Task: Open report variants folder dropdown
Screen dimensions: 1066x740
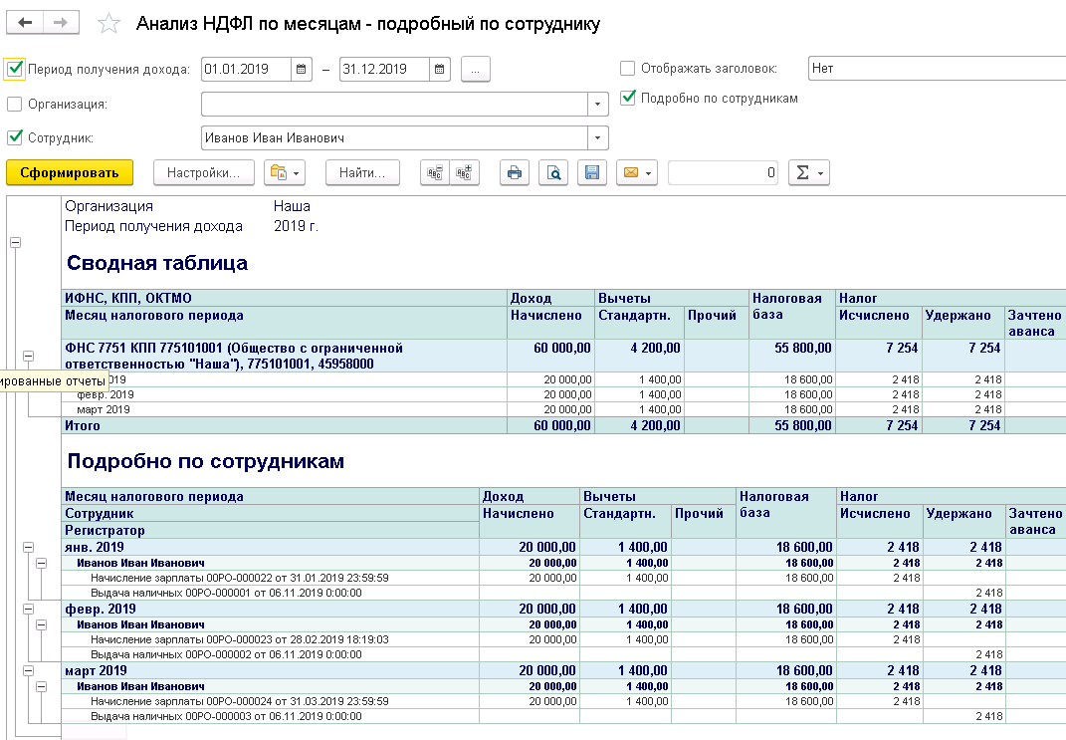Action: 285,172
